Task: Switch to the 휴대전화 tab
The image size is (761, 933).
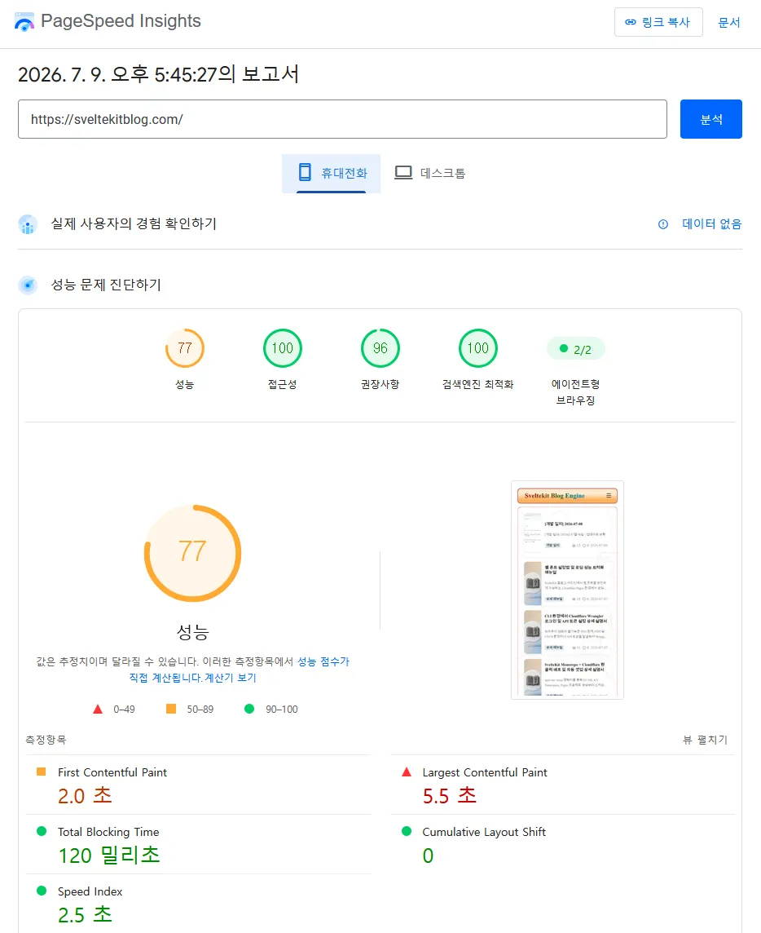Action: 331,173
